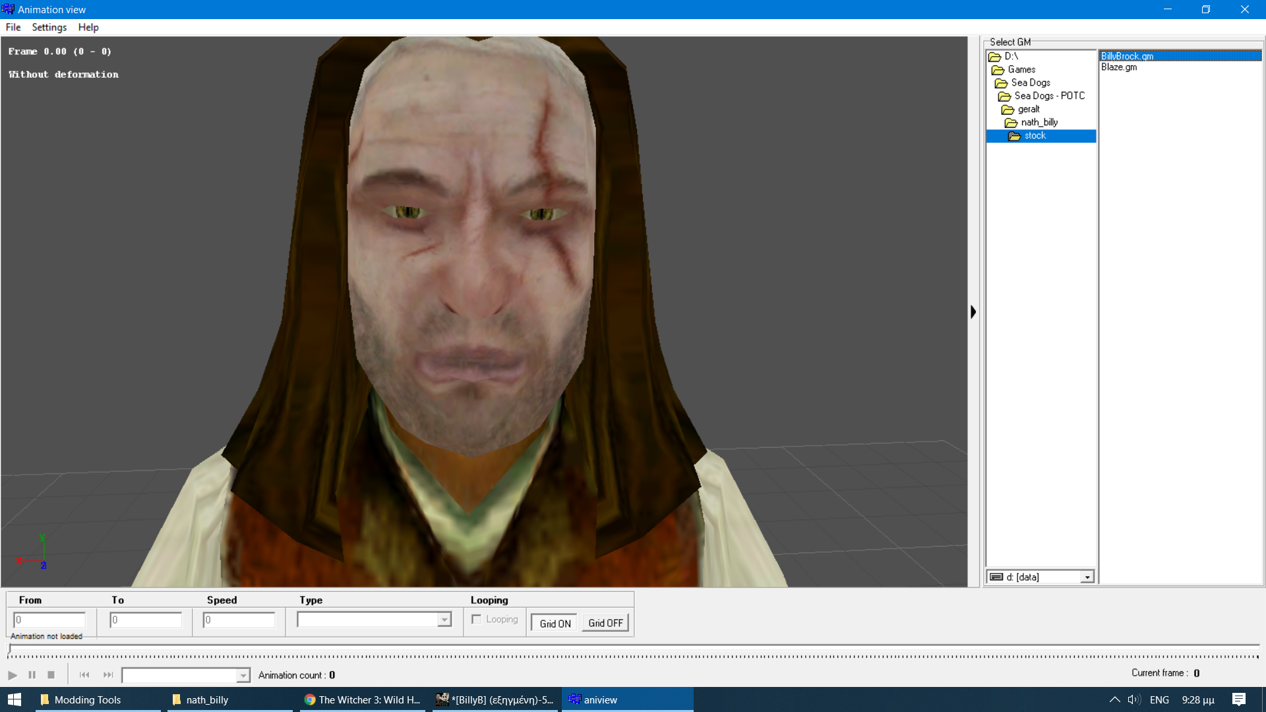
Task: Click the Animation view app icon
Action: (x=8, y=9)
